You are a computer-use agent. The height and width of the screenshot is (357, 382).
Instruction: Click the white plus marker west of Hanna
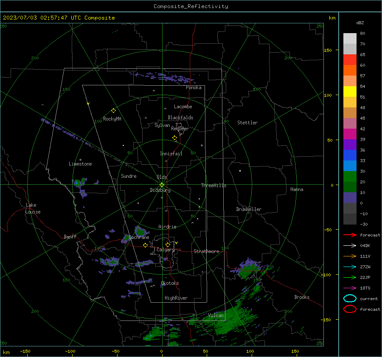(240, 171)
